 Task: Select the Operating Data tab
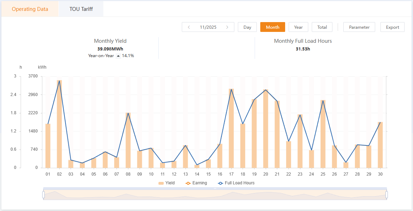(x=30, y=9)
